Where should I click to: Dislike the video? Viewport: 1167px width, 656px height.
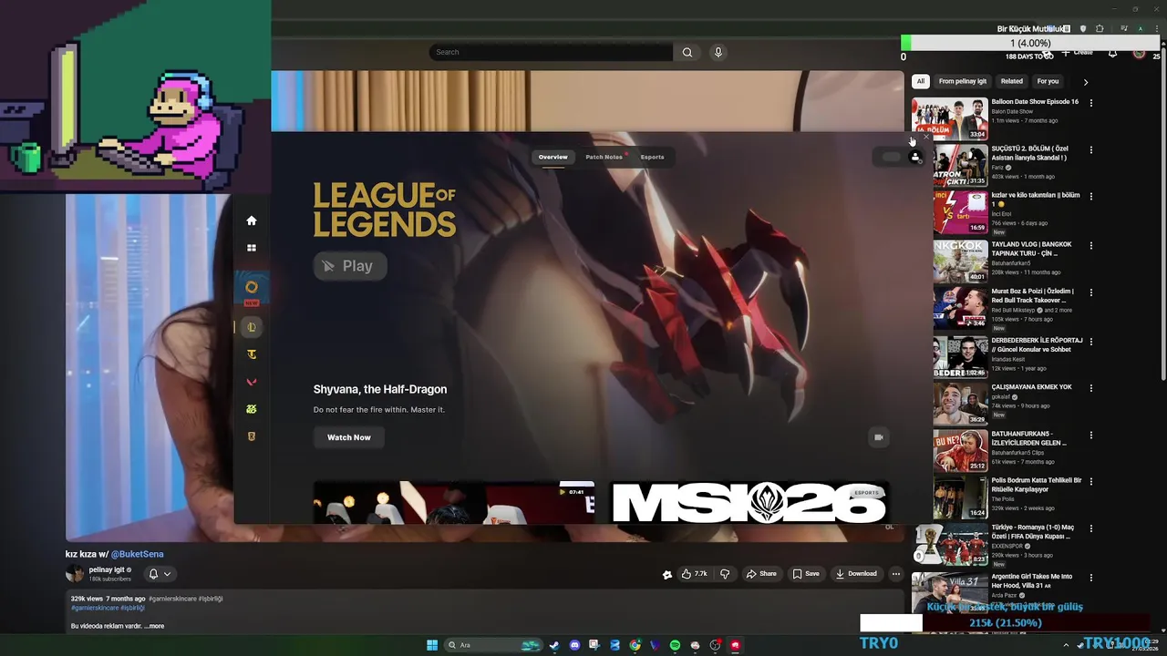(725, 574)
